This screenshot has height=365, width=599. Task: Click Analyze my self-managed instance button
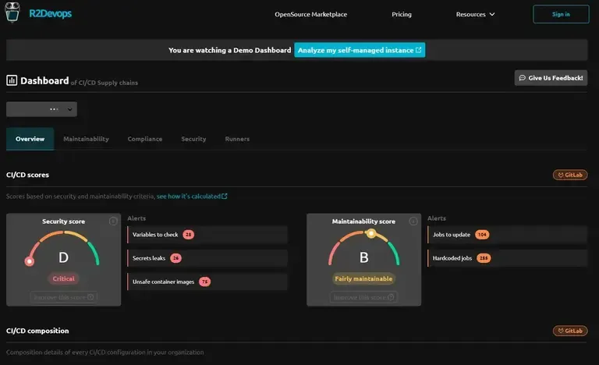[x=360, y=50]
